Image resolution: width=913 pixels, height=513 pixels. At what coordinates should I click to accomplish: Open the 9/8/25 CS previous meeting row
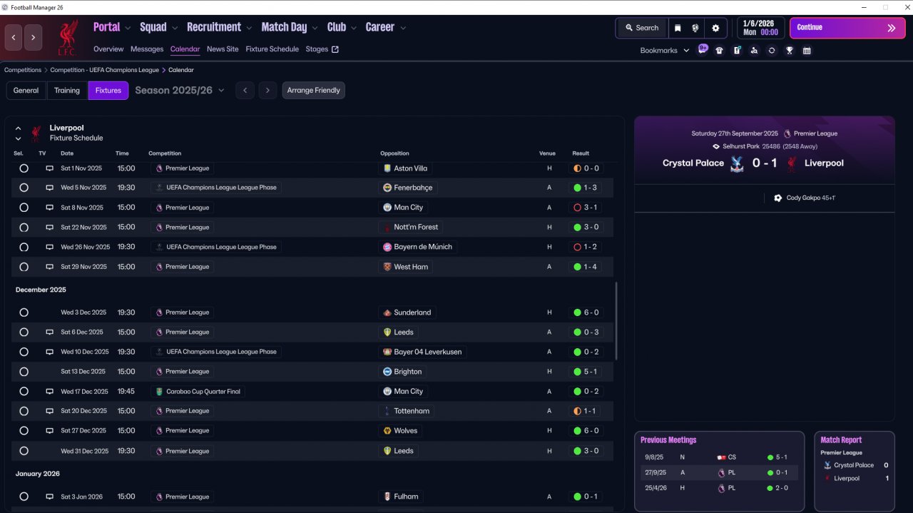(x=719, y=457)
